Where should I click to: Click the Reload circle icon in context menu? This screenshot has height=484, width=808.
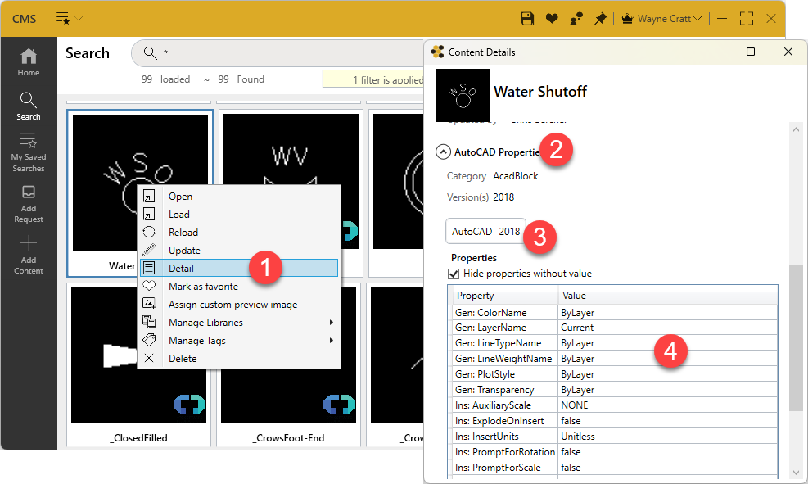click(149, 232)
